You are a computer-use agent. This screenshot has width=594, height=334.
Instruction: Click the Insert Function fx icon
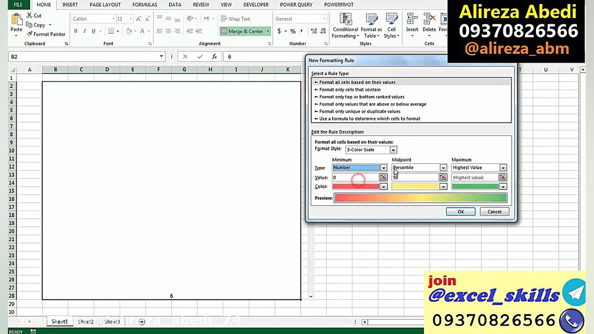click(214, 57)
